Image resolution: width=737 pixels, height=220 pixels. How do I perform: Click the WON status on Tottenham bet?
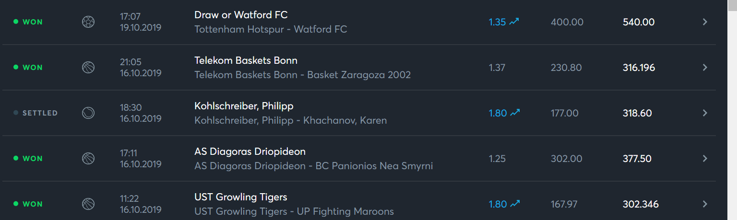(33, 22)
